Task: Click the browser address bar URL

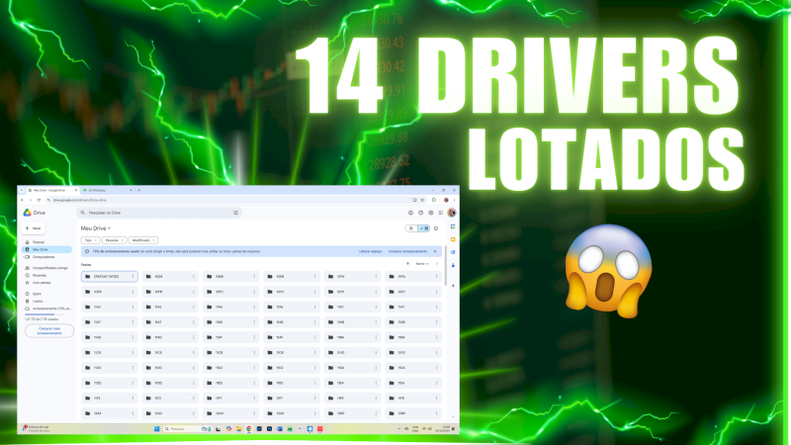Action: click(80, 201)
